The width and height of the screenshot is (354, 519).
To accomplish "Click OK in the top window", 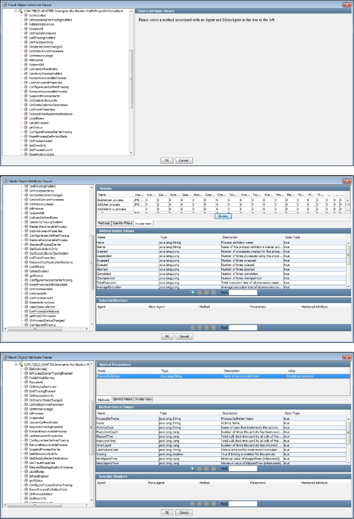I will pos(166,161).
